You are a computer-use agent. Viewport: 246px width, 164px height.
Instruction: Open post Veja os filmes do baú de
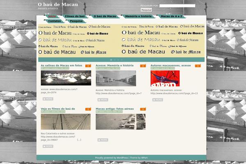(58, 109)
